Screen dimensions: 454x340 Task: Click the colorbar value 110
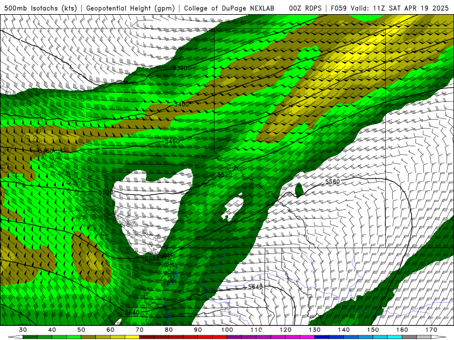257,330
